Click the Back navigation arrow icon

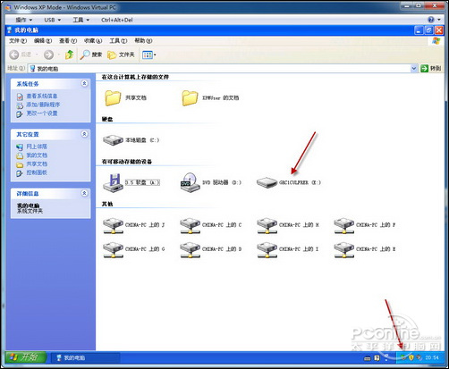13,55
